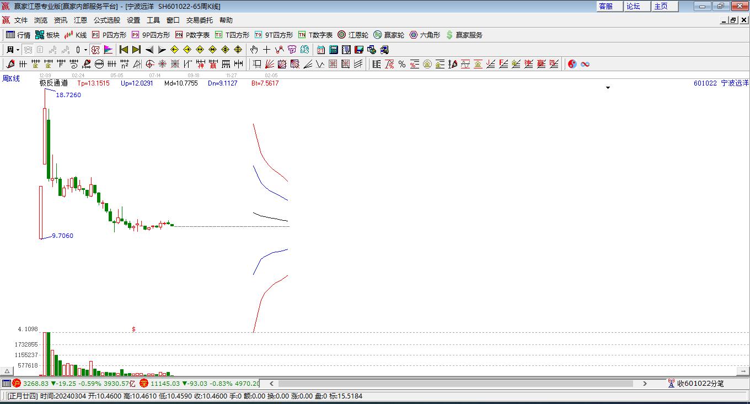Open the 设置 menu
Viewport: 750px width, 404px height.
point(133,20)
